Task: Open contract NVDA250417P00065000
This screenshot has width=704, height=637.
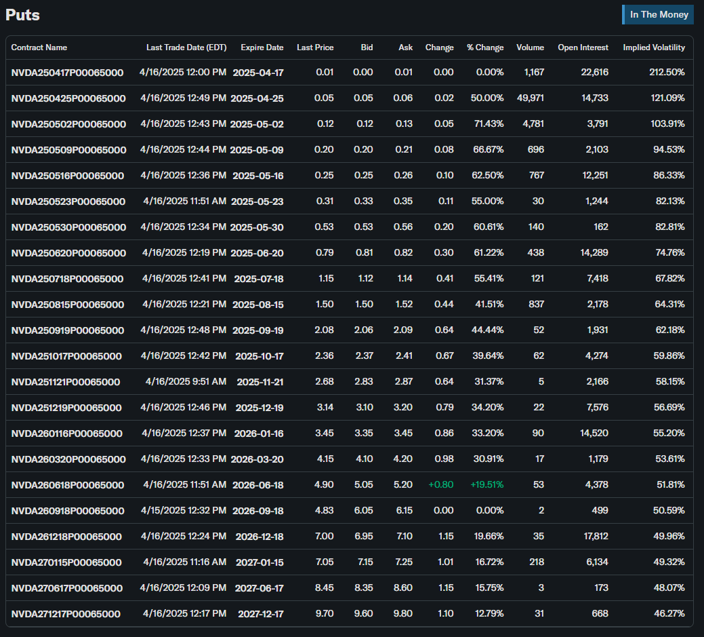Action: 68,73
